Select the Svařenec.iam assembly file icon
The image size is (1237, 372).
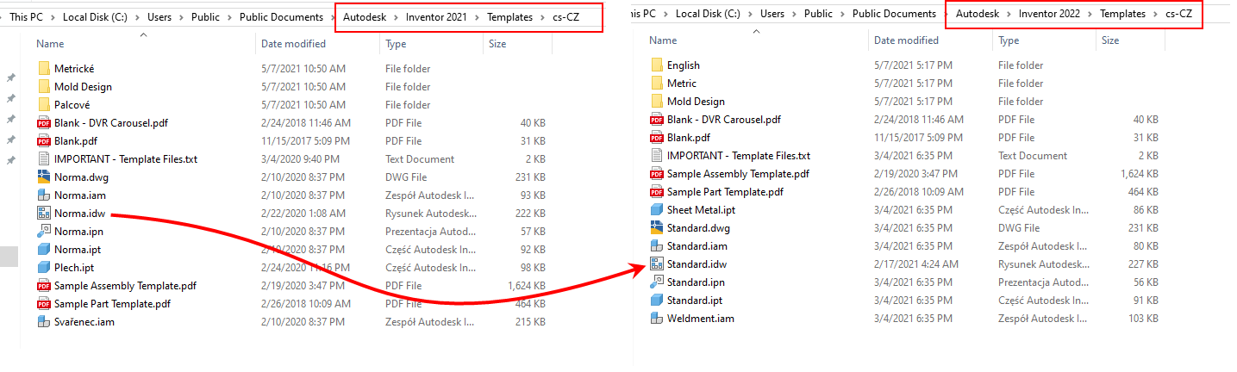pyautogui.click(x=44, y=321)
